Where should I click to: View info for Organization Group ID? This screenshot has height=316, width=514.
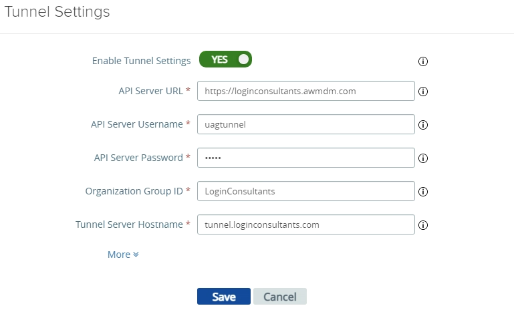[422, 192]
